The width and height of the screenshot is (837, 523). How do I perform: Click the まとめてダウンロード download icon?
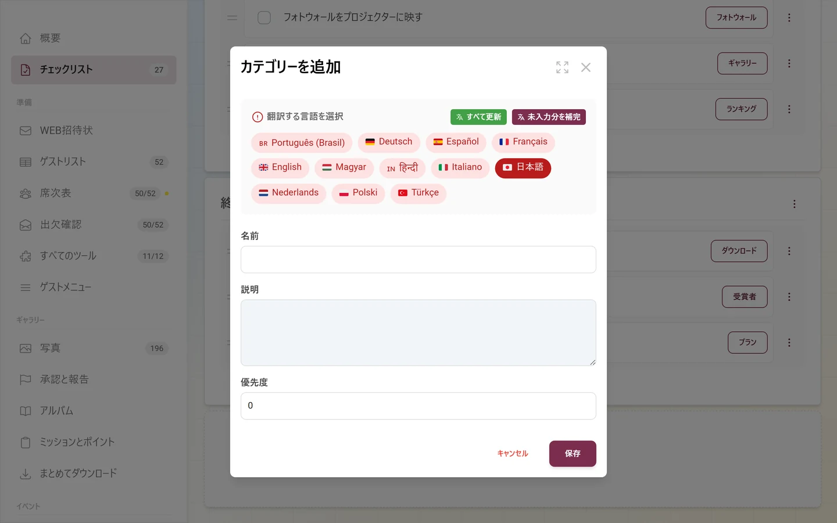pyautogui.click(x=26, y=474)
